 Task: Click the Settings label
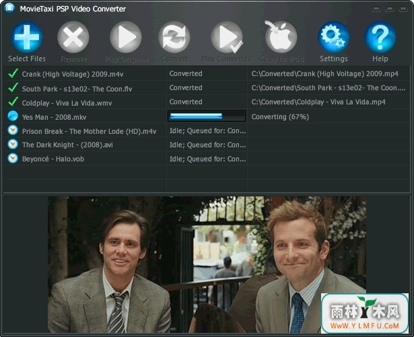[x=334, y=59]
